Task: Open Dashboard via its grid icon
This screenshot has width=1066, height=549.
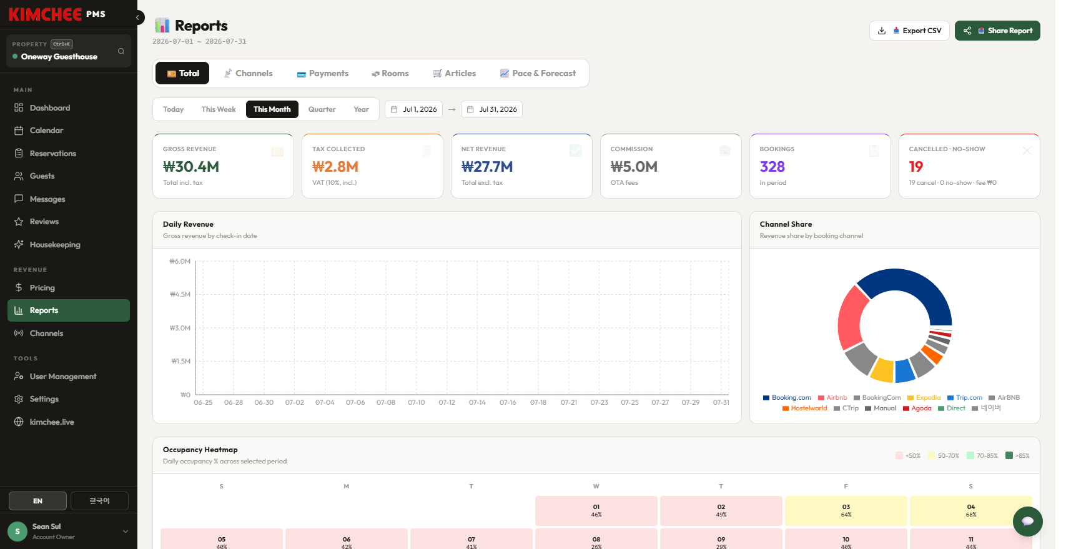Action: click(x=19, y=107)
